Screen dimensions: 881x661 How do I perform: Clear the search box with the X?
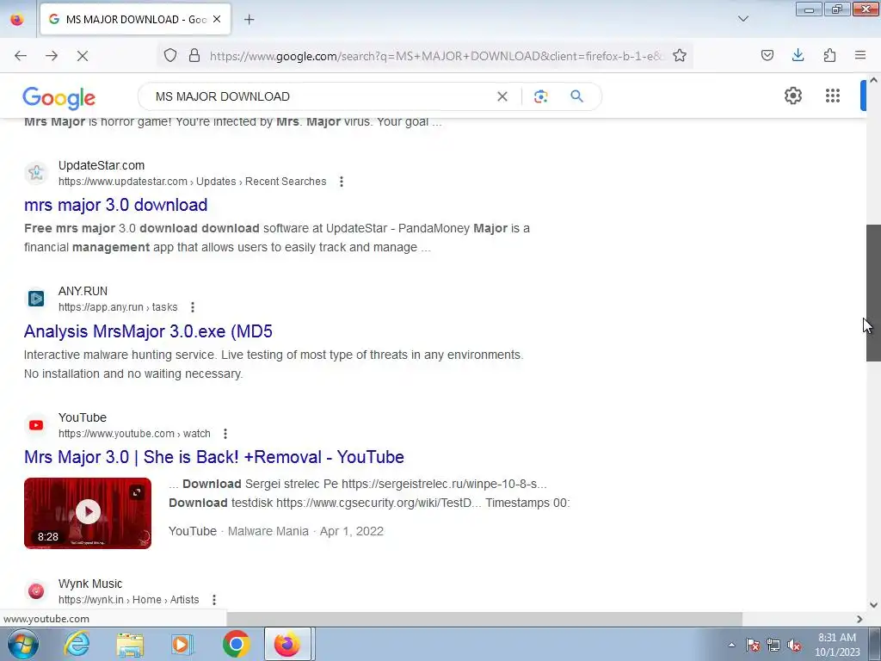(502, 96)
